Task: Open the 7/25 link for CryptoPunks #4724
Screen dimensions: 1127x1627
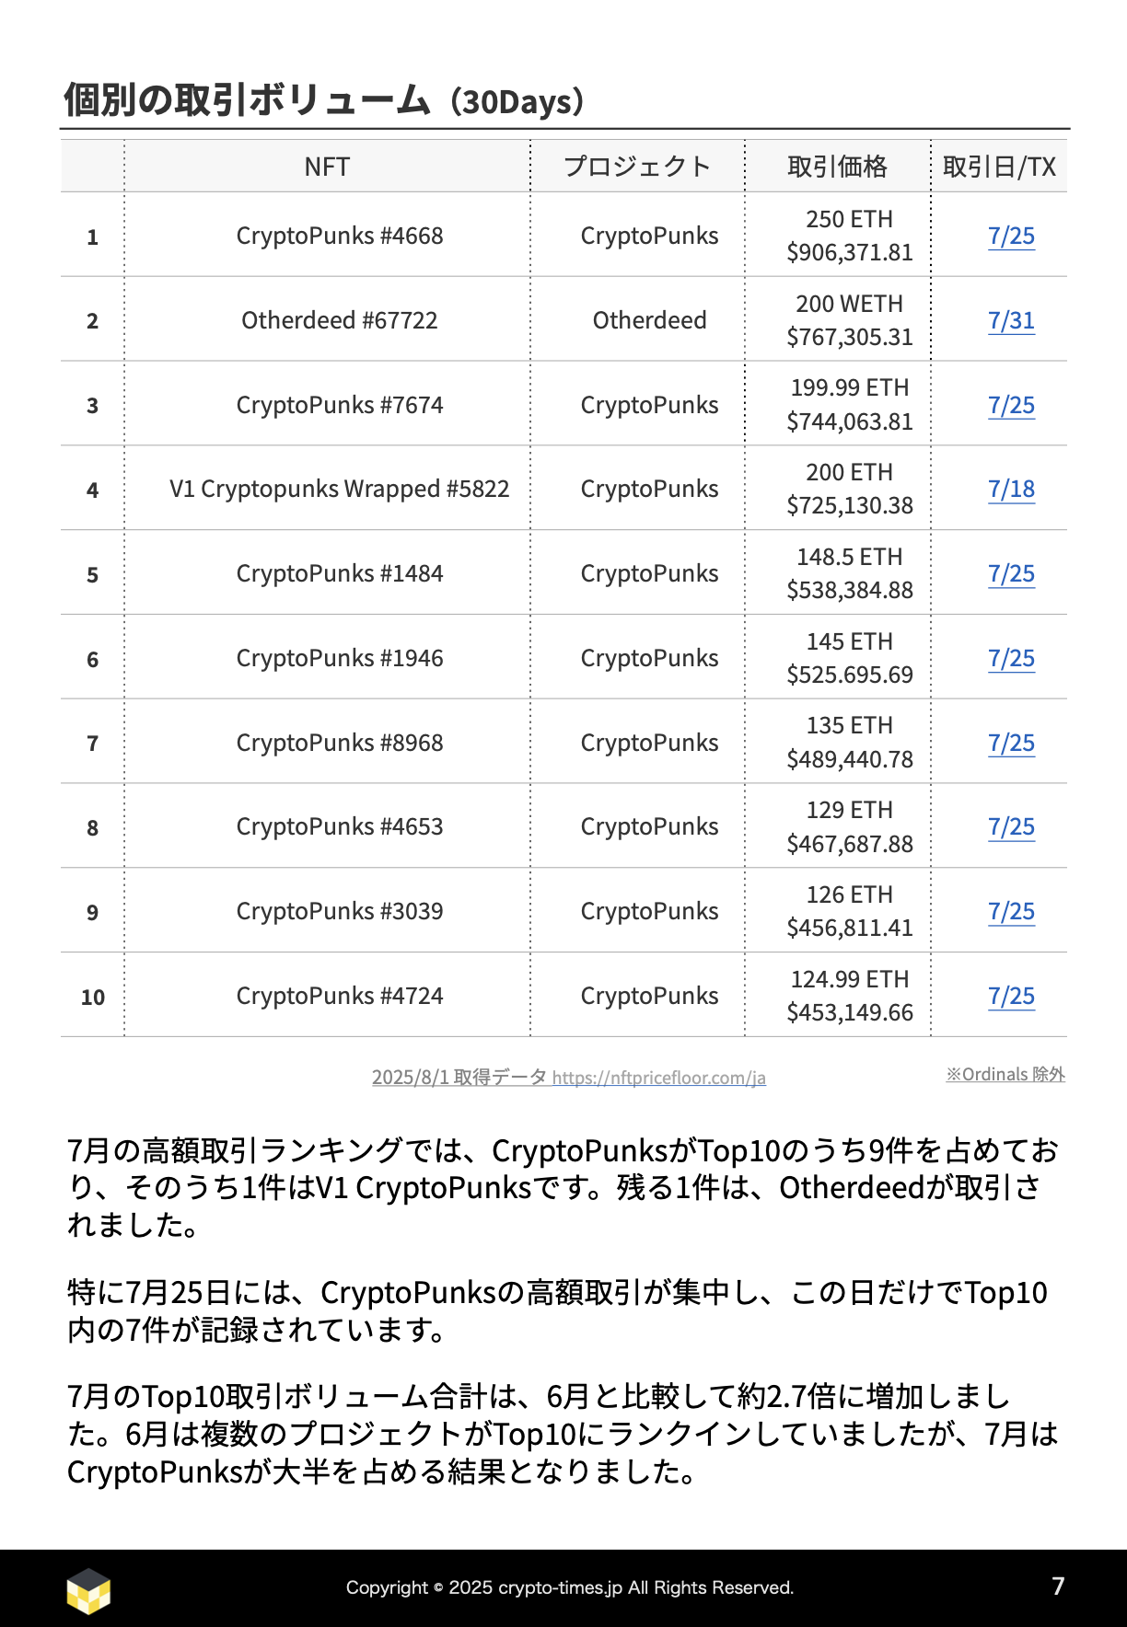Action: [1011, 997]
